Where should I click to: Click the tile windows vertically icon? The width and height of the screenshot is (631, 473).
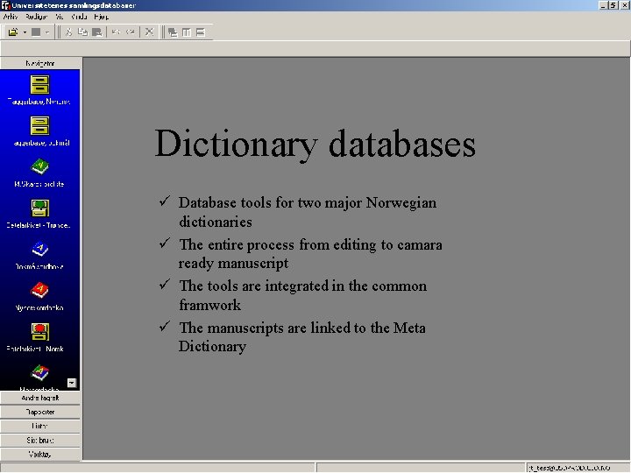[187, 32]
